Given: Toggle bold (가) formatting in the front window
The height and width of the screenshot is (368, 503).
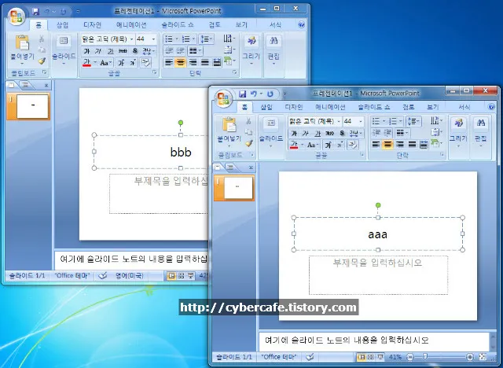Looking at the screenshot, I should tap(293, 134).
